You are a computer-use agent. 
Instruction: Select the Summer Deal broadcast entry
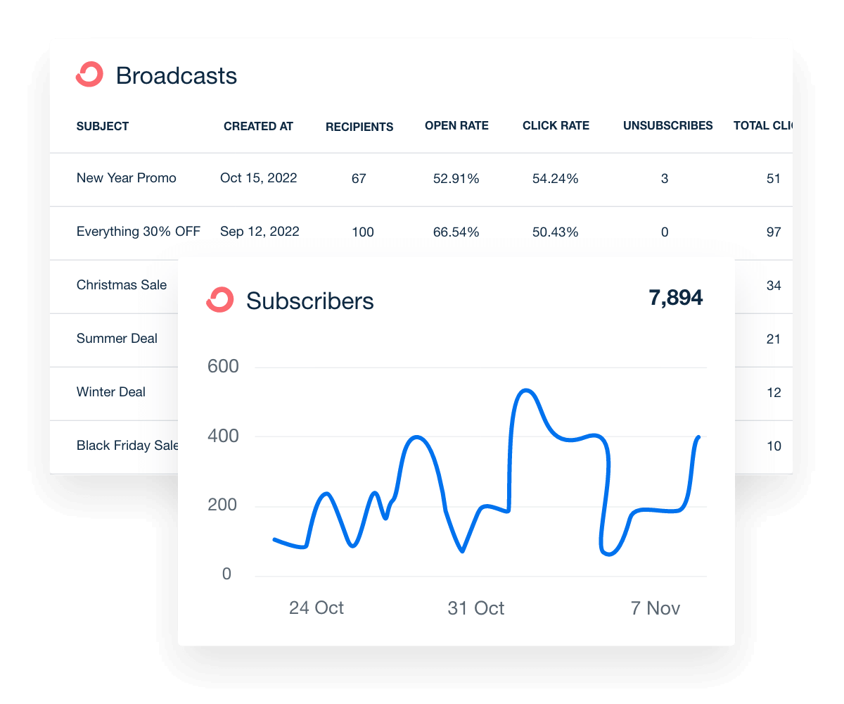117,339
